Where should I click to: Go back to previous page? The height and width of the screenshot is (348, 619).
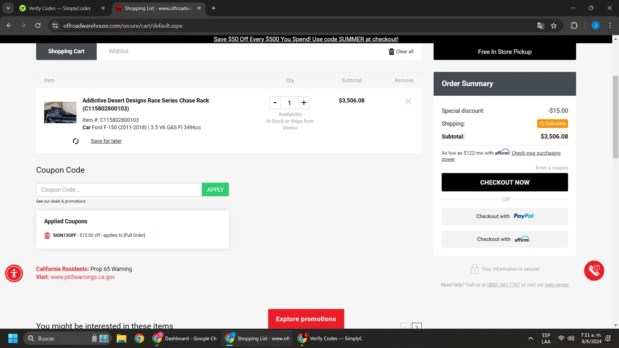(9, 26)
